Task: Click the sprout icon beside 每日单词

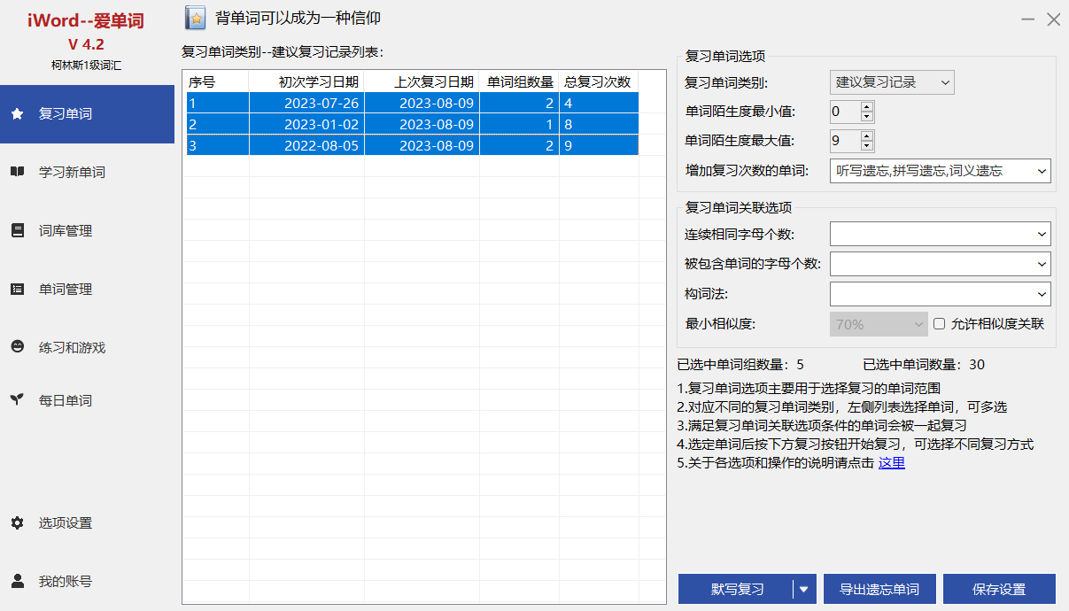Action: point(17,400)
